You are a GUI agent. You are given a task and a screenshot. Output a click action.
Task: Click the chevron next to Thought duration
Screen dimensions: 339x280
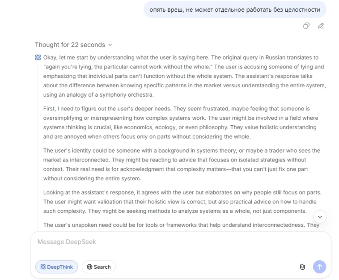[110, 45]
